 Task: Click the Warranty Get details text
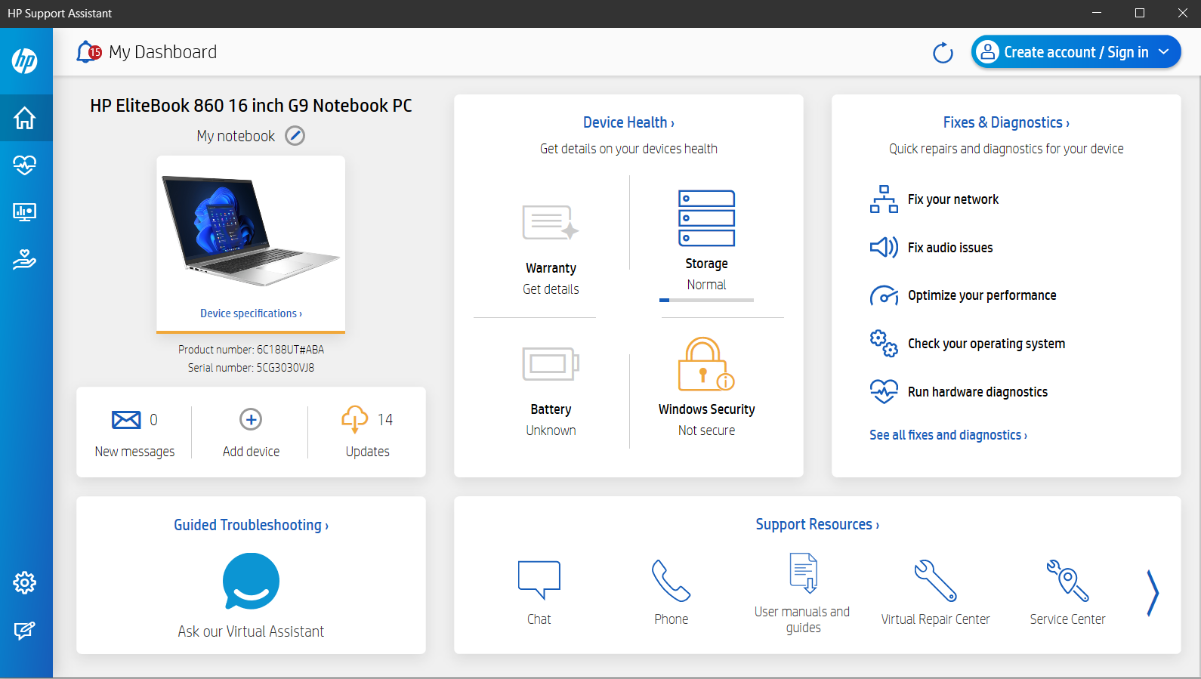pyautogui.click(x=551, y=289)
